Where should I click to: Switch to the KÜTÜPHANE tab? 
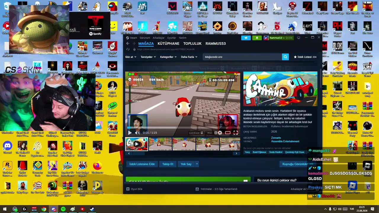click(x=168, y=43)
